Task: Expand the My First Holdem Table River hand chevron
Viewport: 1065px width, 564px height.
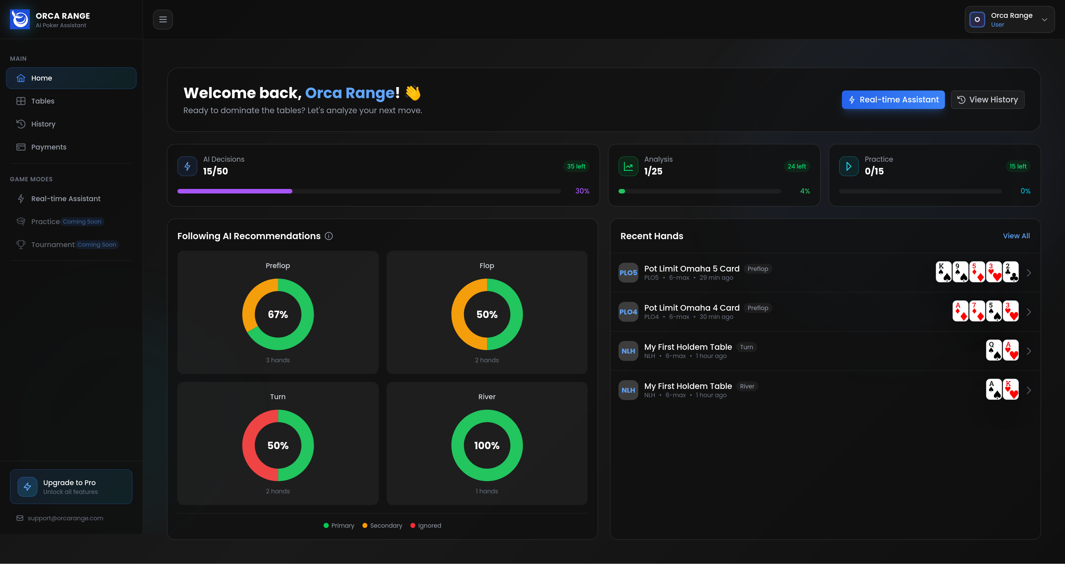Action: [x=1029, y=390]
